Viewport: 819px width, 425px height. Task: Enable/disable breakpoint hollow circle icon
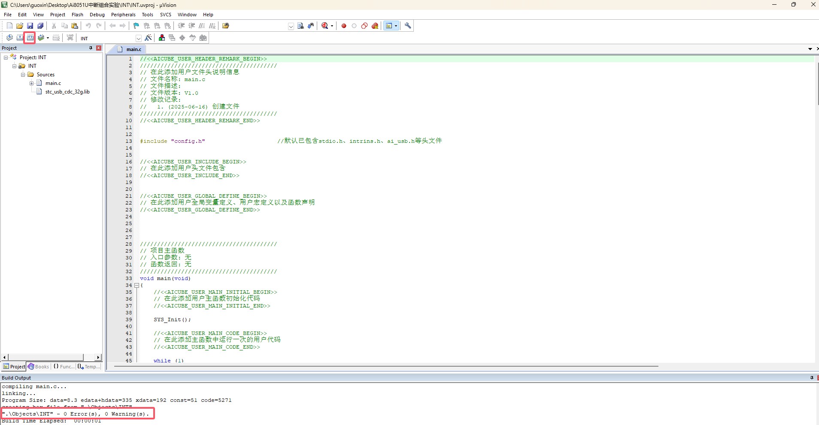tap(354, 26)
